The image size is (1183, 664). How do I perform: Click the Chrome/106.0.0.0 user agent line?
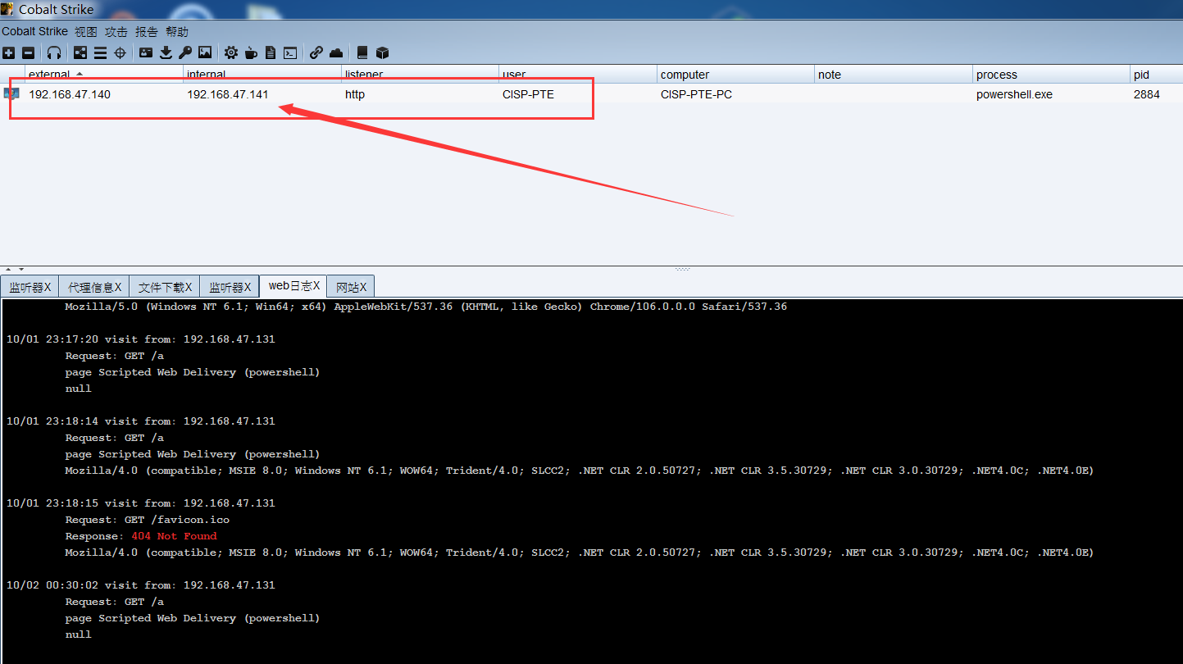click(426, 307)
